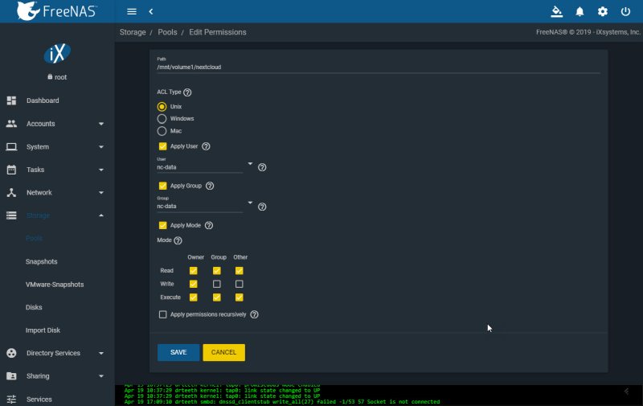Select the Mac ACL type
Viewport: 643px width, 406px height.
point(162,131)
